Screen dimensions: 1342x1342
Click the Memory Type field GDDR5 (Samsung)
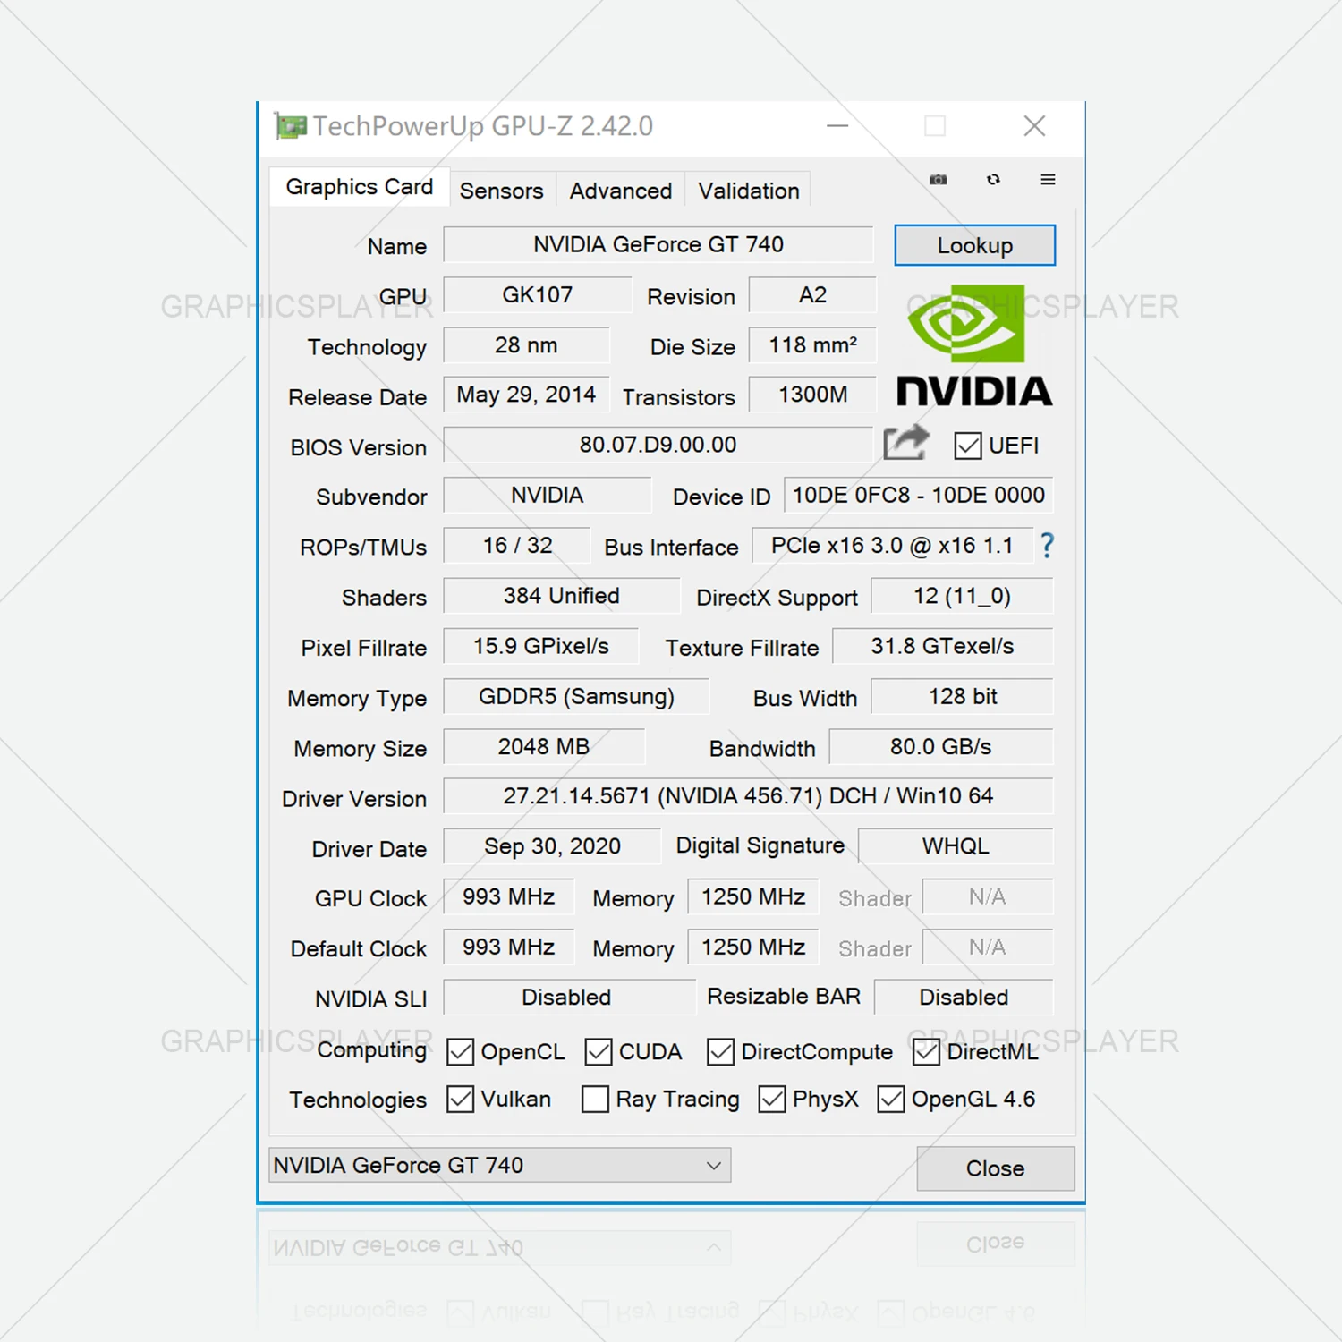click(x=576, y=696)
